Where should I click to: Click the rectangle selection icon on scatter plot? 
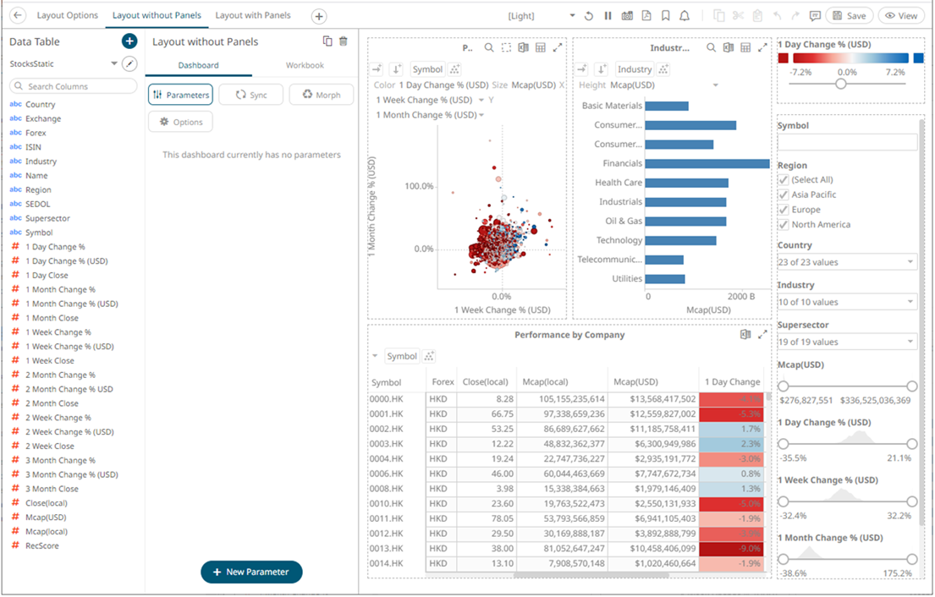pos(506,48)
